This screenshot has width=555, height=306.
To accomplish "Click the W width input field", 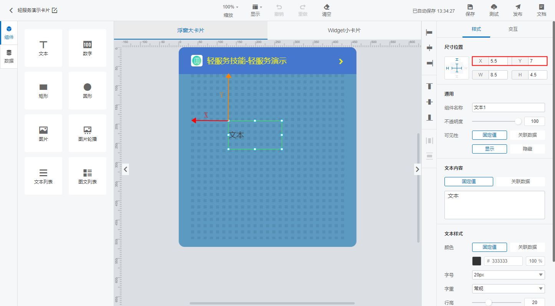I will coord(498,75).
